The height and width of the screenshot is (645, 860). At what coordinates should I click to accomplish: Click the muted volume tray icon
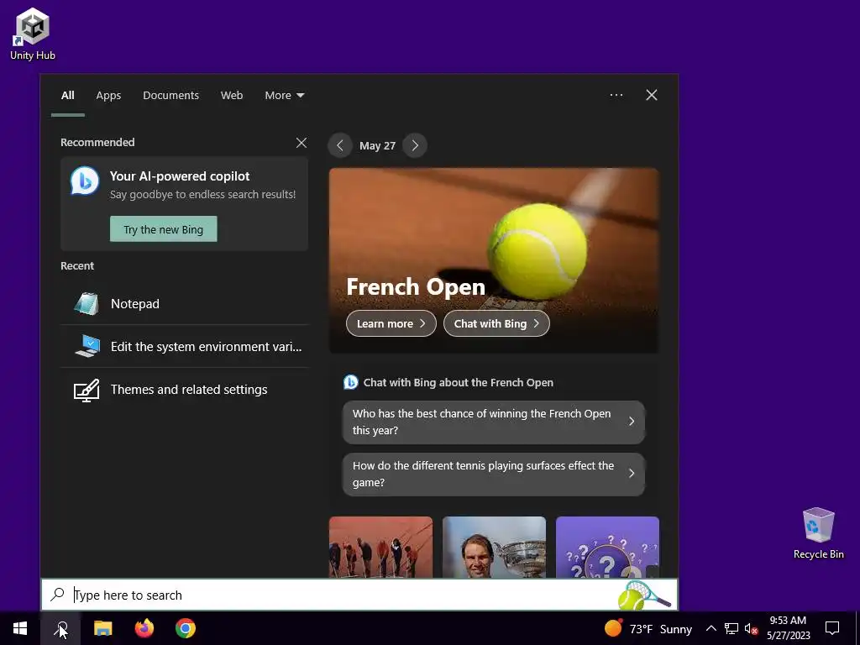pos(751,628)
